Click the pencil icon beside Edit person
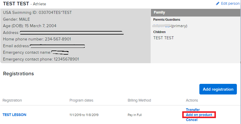Viewport: 241px width, 124px height. 217,4
